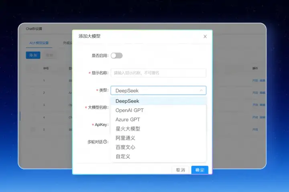This screenshot has height=192, width=289.
Task: Click the first action link in row 1
Action: (x=255, y=81)
